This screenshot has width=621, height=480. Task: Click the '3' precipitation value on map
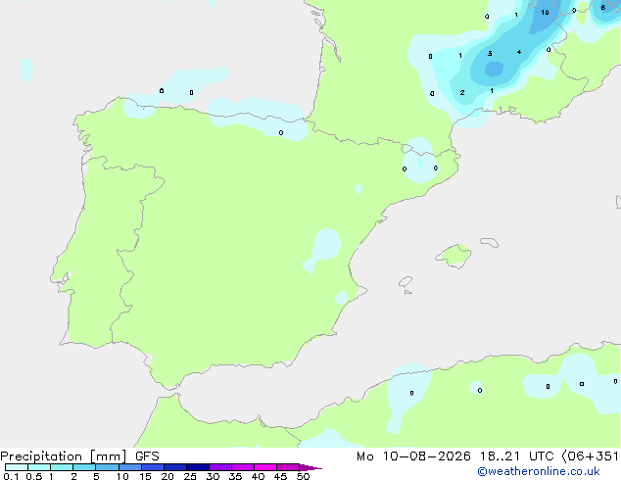pos(490,53)
